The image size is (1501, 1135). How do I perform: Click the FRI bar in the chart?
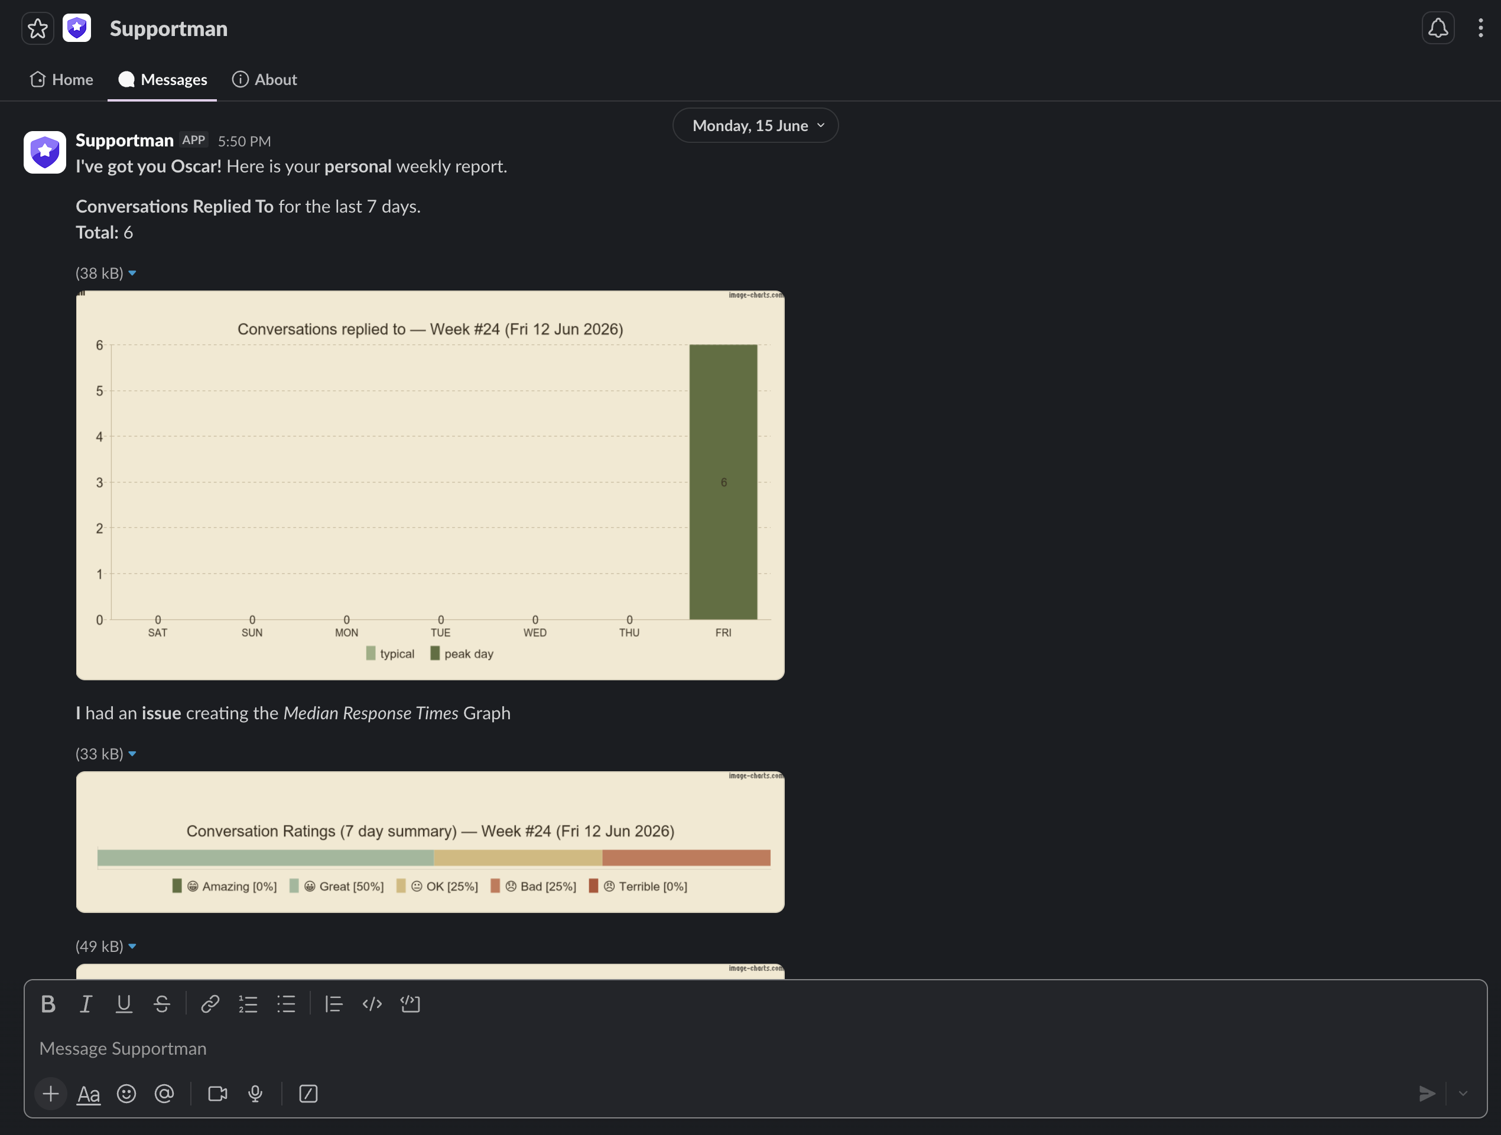coord(723,482)
